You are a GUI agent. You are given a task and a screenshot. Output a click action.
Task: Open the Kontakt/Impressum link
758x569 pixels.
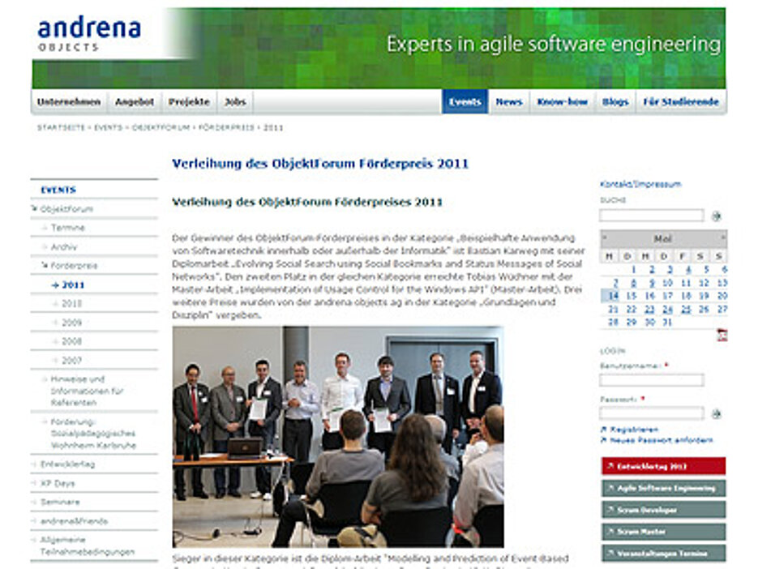click(640, 184)
